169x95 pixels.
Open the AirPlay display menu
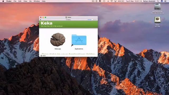point(115,1)
